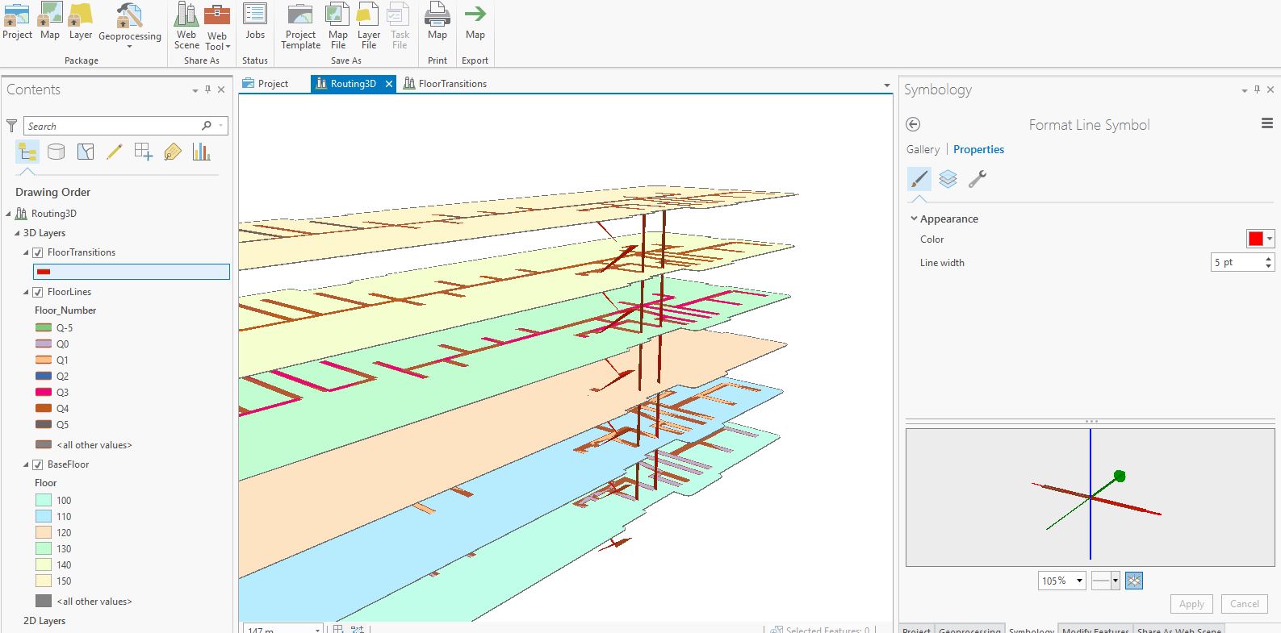1281x633 pixels.
Task: Hide the BaseFloor layer via checkbox
Action: tap(38, 464)
